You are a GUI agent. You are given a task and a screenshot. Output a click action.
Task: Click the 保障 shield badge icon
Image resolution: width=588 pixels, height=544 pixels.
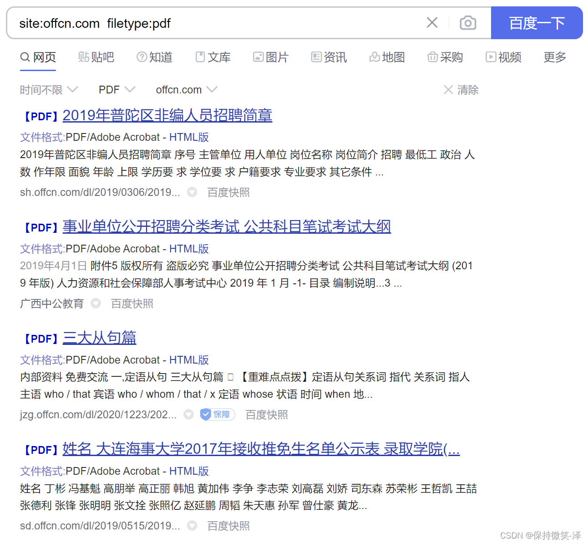(x=218, y=414)
